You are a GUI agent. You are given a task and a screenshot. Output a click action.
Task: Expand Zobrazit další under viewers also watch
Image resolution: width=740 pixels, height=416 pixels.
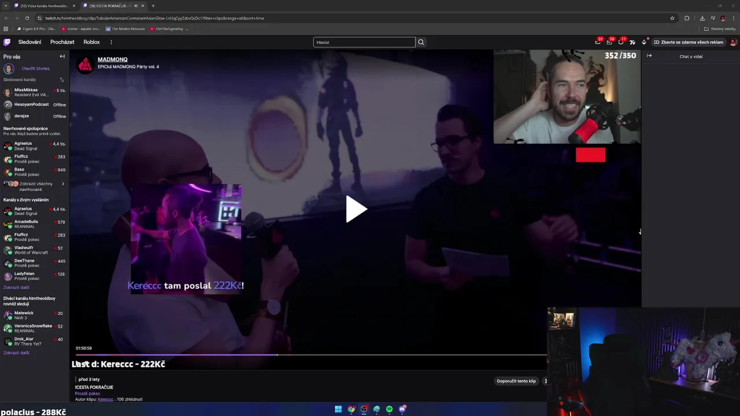point(16,352)
